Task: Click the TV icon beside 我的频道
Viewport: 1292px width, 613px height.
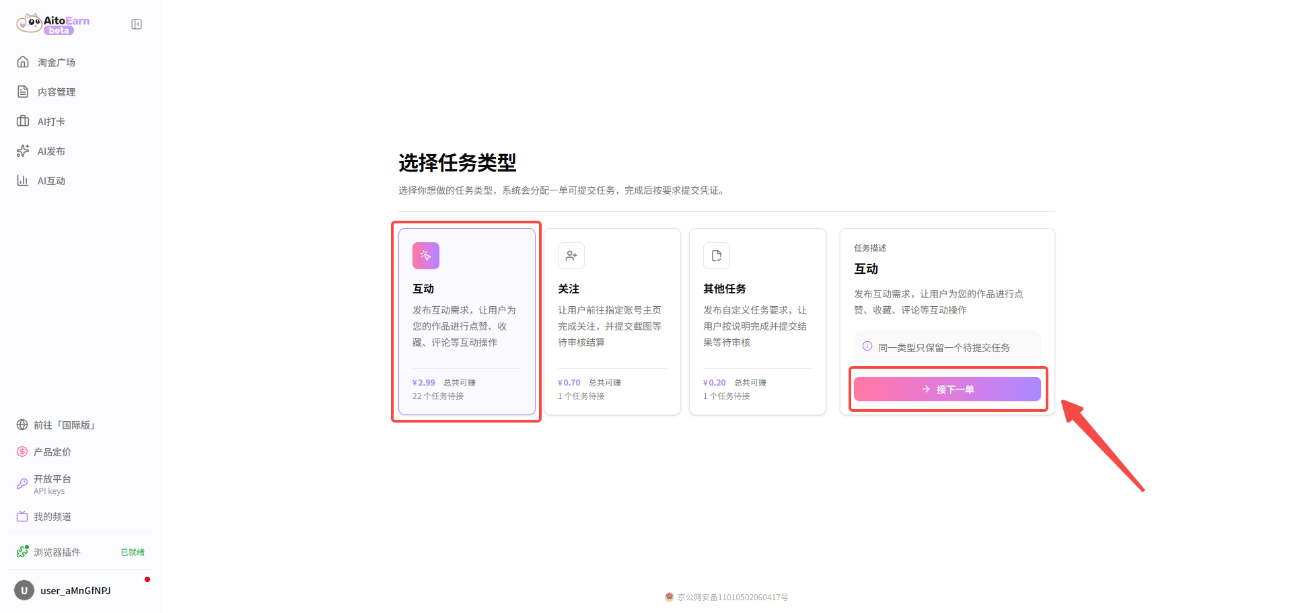Action: pyautogui.click(x=22, y=516)
